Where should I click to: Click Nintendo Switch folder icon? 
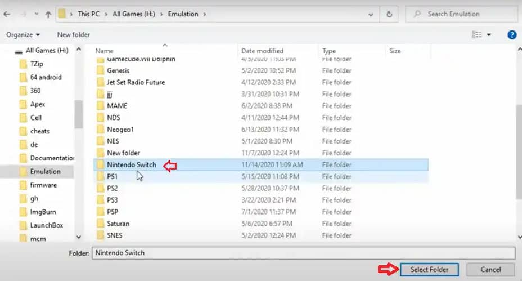100,164
